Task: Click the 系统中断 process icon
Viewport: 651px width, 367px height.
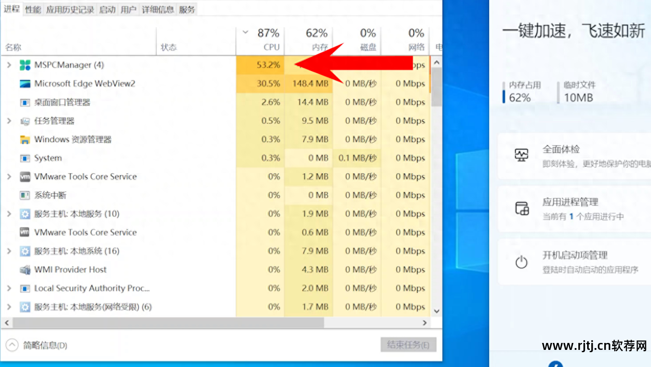Action: click(25, 195)
